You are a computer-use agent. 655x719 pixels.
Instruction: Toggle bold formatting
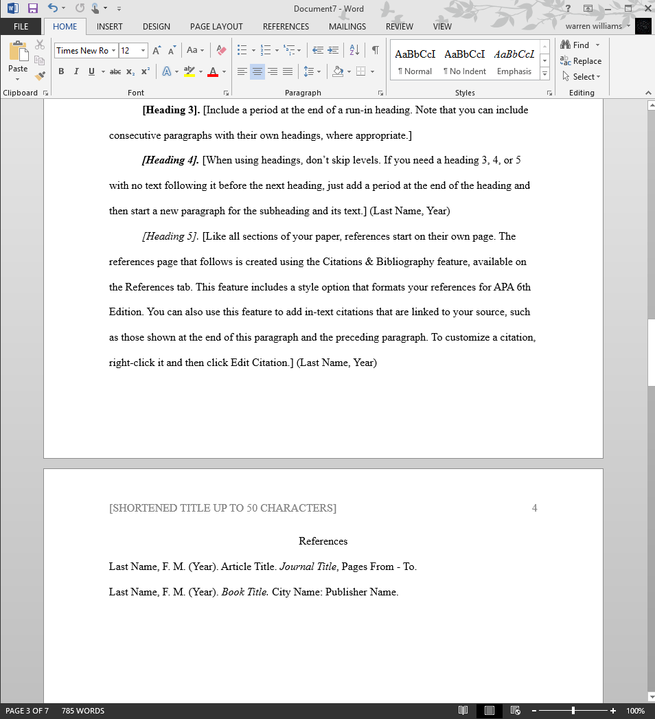click(x=61, y=71)
